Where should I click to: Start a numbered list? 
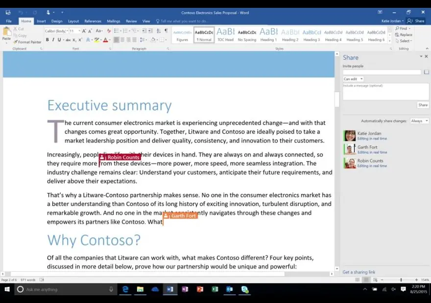click(125, 31)
